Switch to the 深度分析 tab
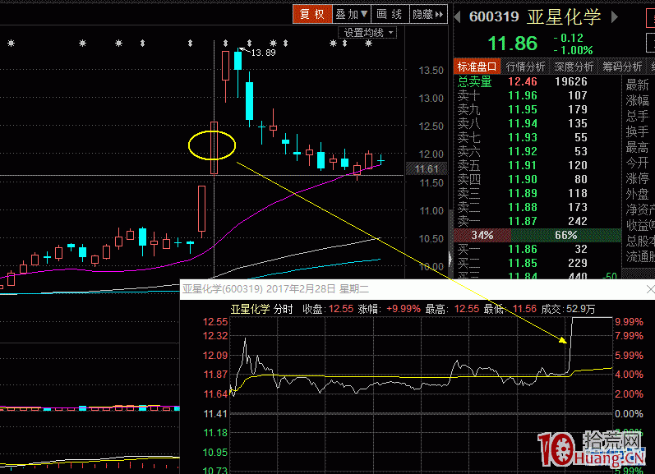Image resolution: width=655 pixels, height=474 pixels. tap(574, 67)
